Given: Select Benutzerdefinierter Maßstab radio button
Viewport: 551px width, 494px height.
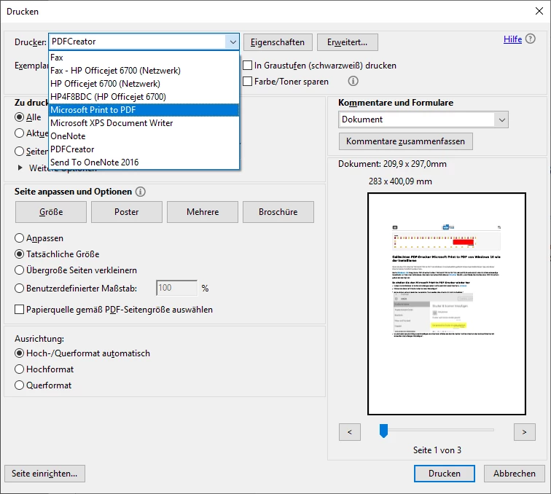Looking at the screenshot, I should 20,289.
